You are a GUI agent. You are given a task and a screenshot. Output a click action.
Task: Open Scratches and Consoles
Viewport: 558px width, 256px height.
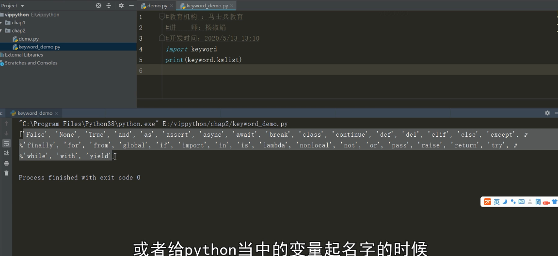[31, 63]
